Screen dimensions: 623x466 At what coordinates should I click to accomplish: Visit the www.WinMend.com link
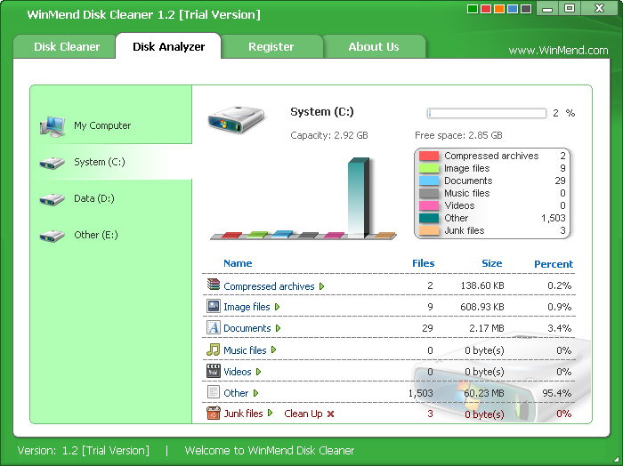[558, 51]
